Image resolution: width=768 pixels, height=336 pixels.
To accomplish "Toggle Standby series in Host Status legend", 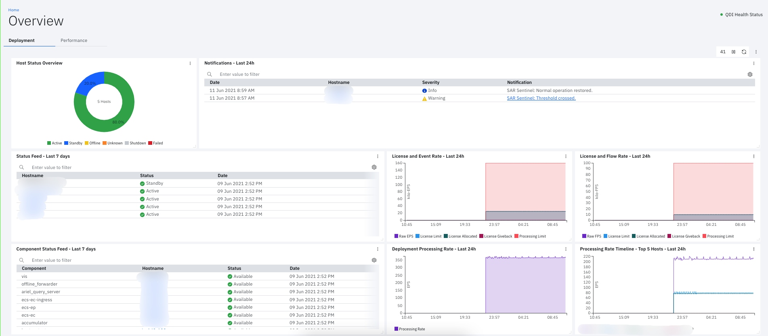I will click(73, 143).
